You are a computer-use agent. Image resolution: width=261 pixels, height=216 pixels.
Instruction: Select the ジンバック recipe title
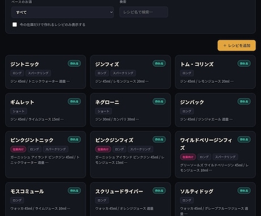pyautogui.click(x=192, y=102)
